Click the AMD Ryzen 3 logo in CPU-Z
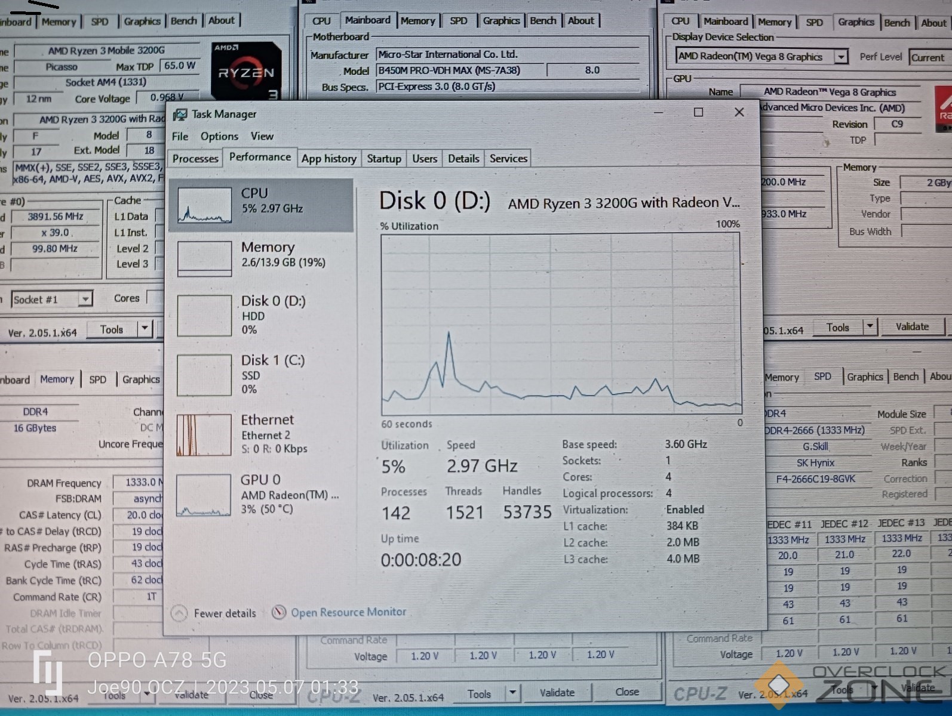 click(x=246, y=70)
